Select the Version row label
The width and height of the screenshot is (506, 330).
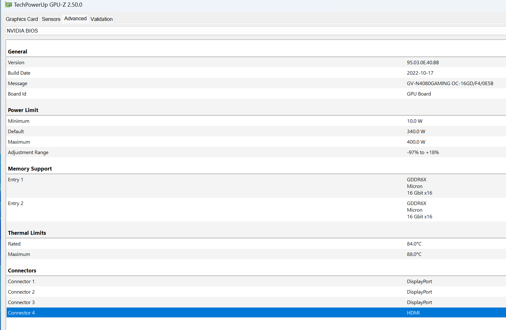coord(16,63)
